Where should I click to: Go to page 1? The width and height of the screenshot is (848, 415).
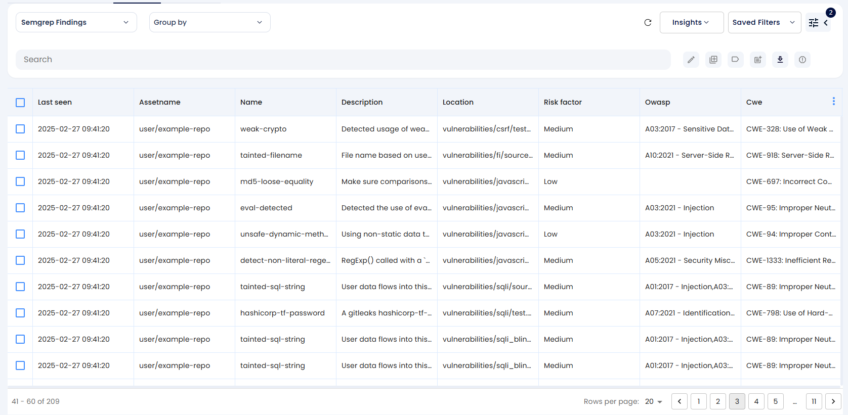click(x=699, y=401)
